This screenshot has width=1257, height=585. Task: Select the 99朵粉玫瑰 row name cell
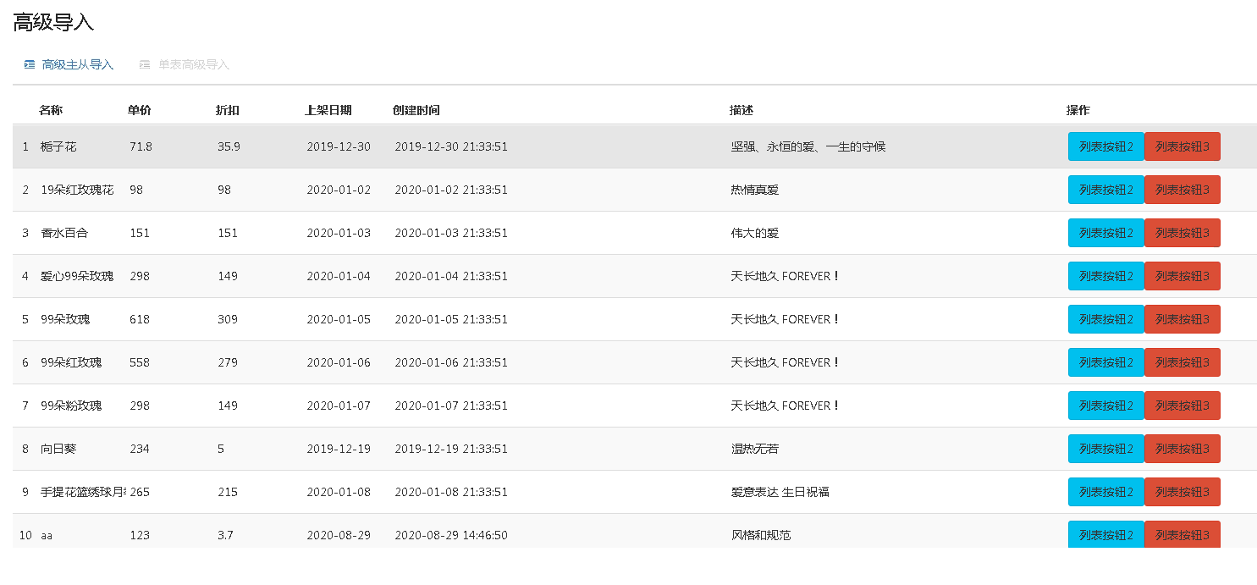[x=71, y=406]
